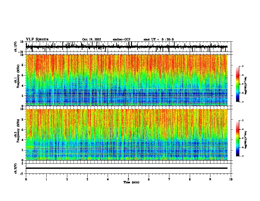
Task: Click the time axis tick label "5"
Action: 128,179
